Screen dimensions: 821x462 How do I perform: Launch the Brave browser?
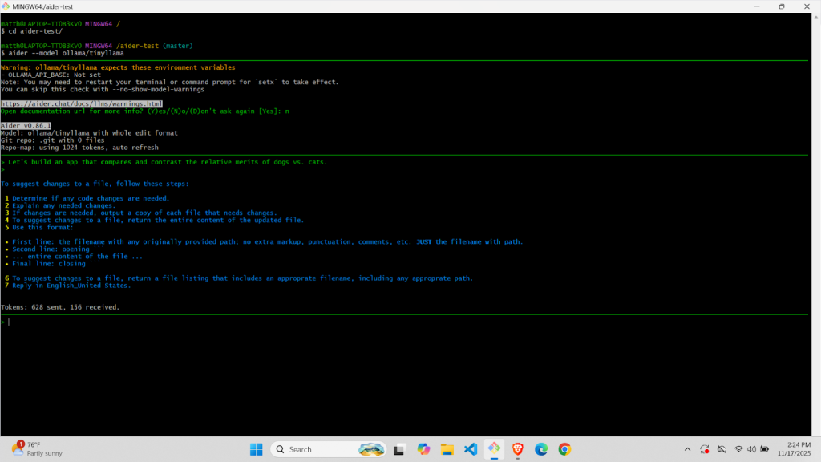click(517, 449)
